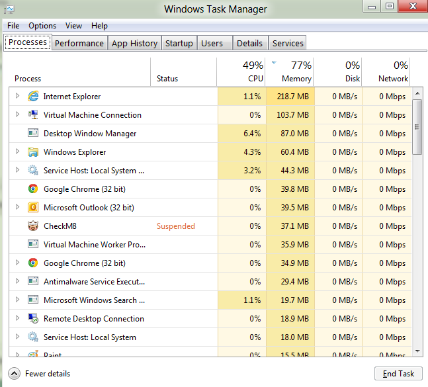Switch to the App History tab
Viewport: 428px width, 387px height.
click(x=134, y=43)
